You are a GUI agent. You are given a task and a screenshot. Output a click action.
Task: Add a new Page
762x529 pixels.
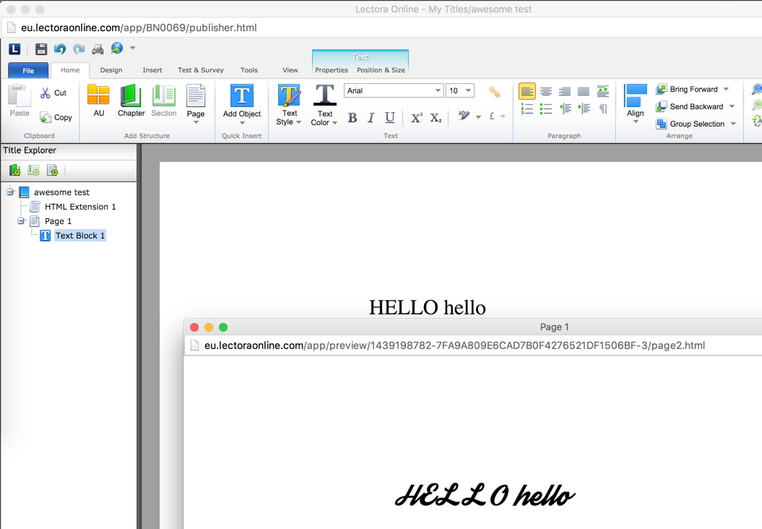coord(196,103)
